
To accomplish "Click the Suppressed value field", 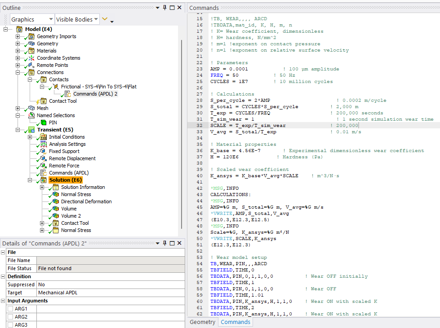I will (x=110, y=284).
